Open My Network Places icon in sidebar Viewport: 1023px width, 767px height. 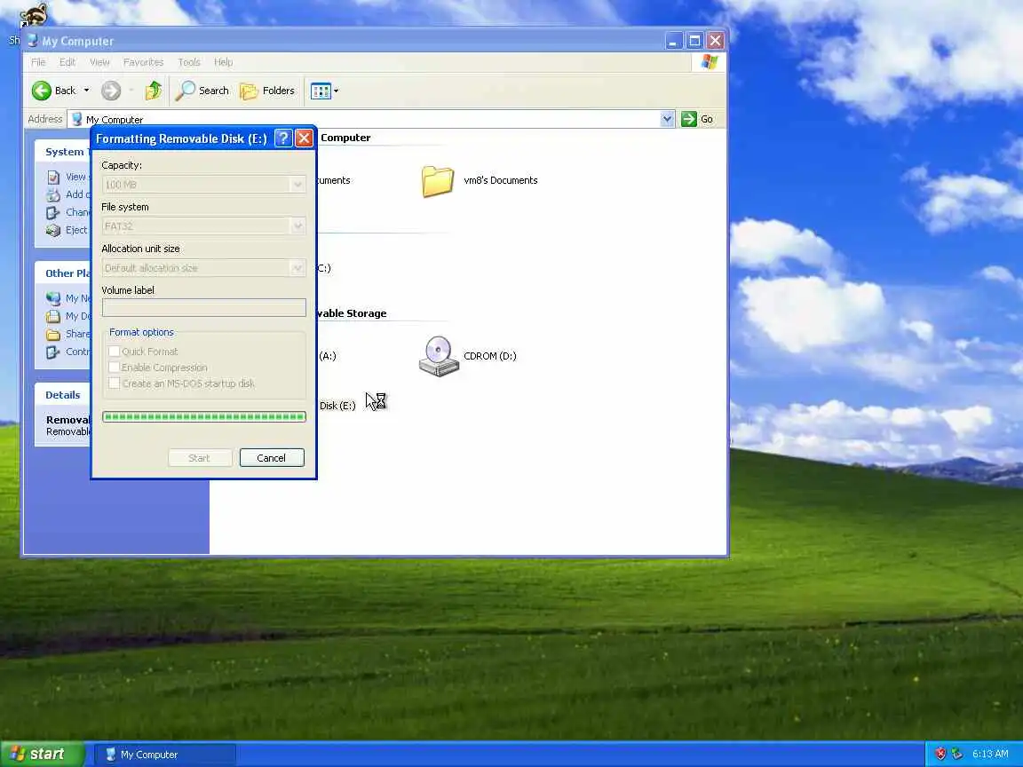pos(53,298)
